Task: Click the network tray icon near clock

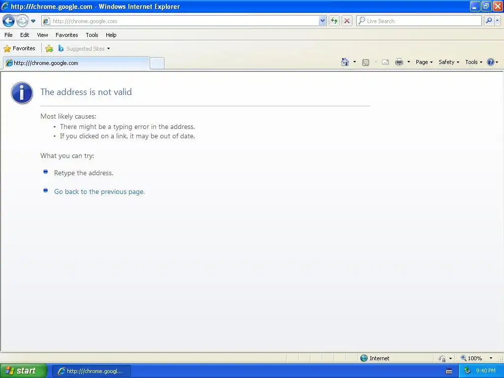Action: point(467,371)
